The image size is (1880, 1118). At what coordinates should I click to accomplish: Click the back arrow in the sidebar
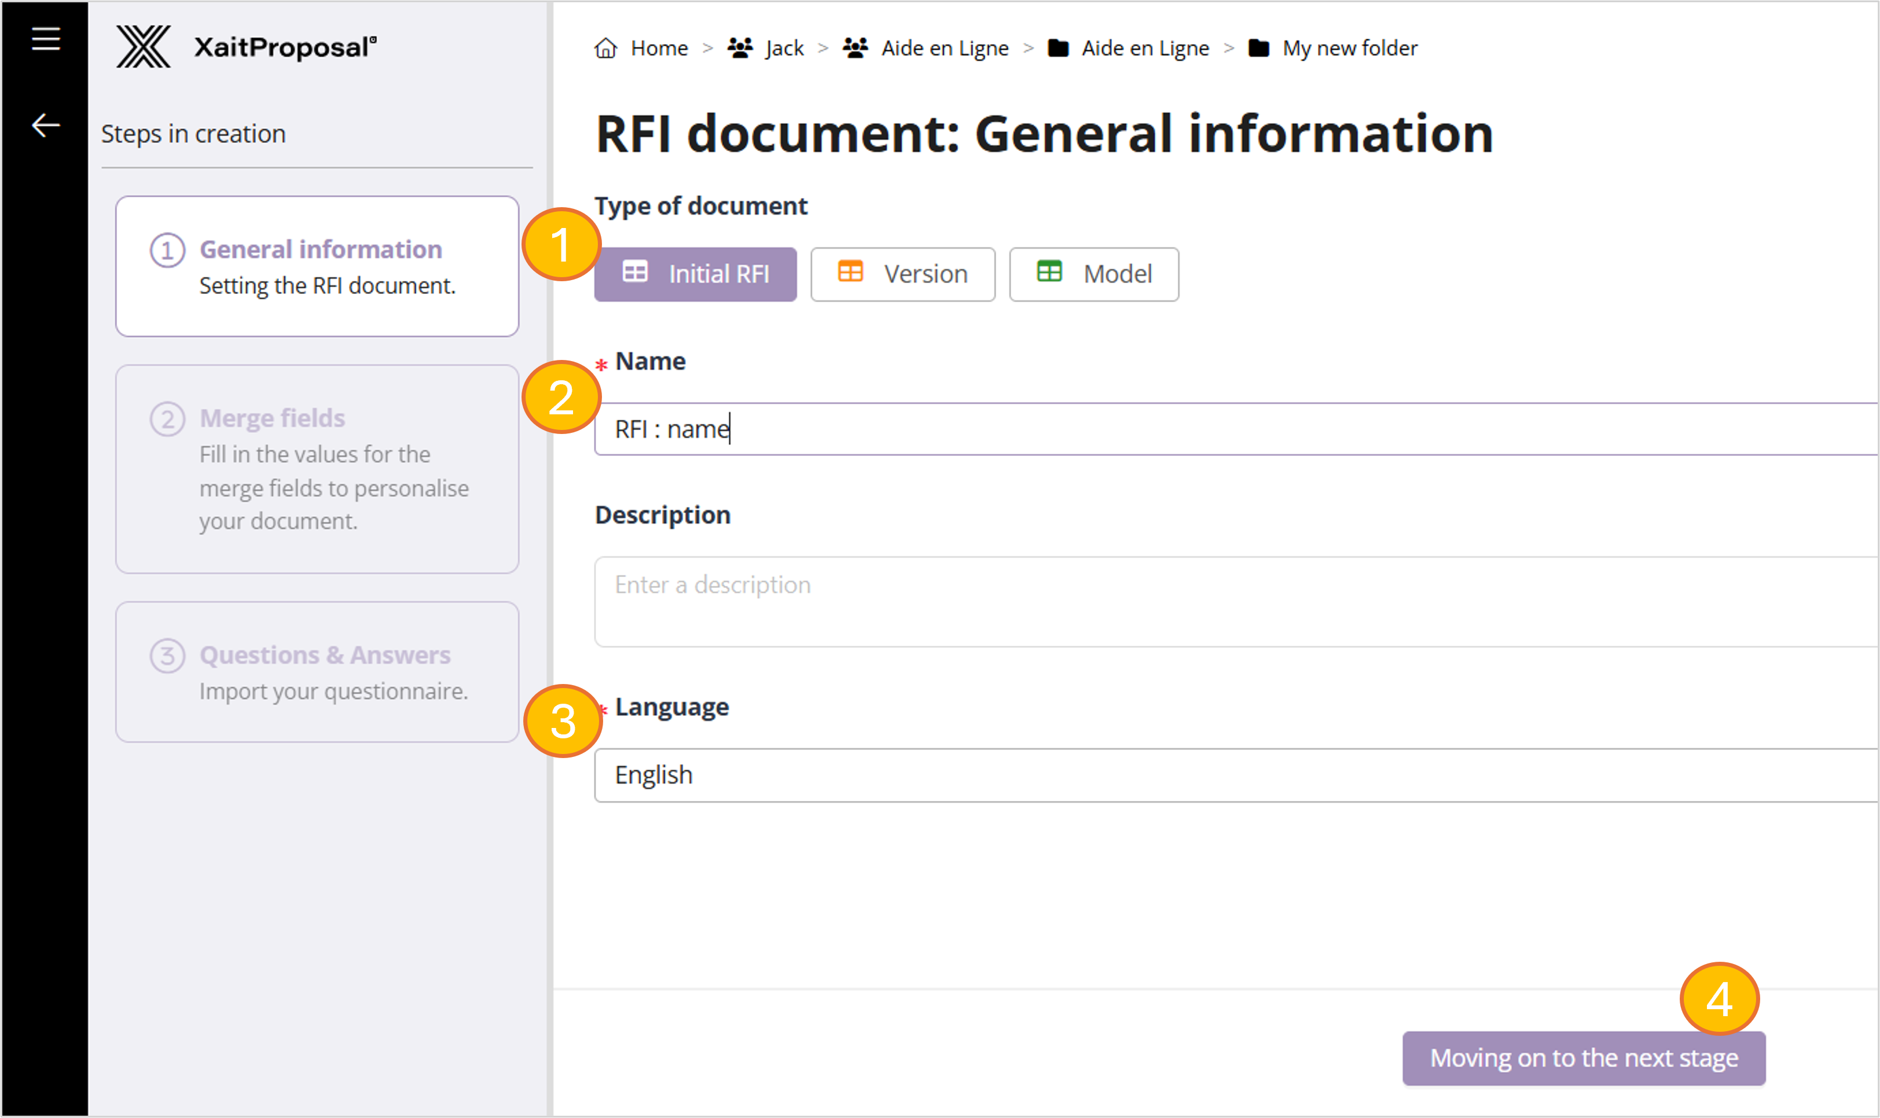[45, 124]
